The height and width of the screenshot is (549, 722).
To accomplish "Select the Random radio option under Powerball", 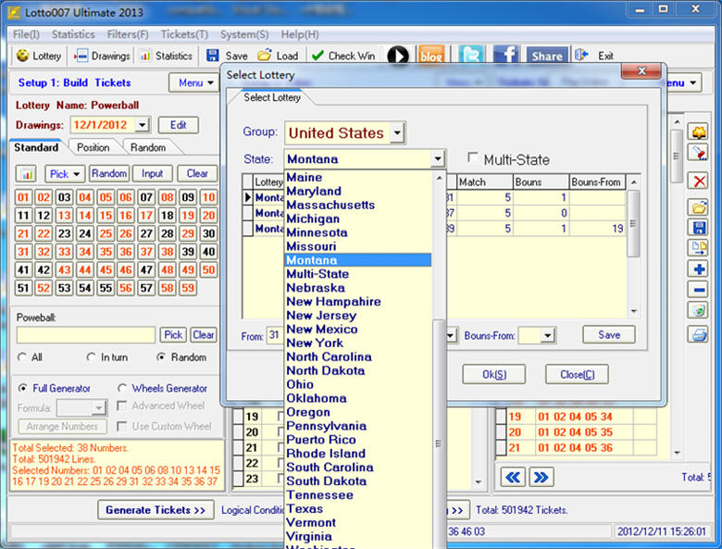I will 161,357.
